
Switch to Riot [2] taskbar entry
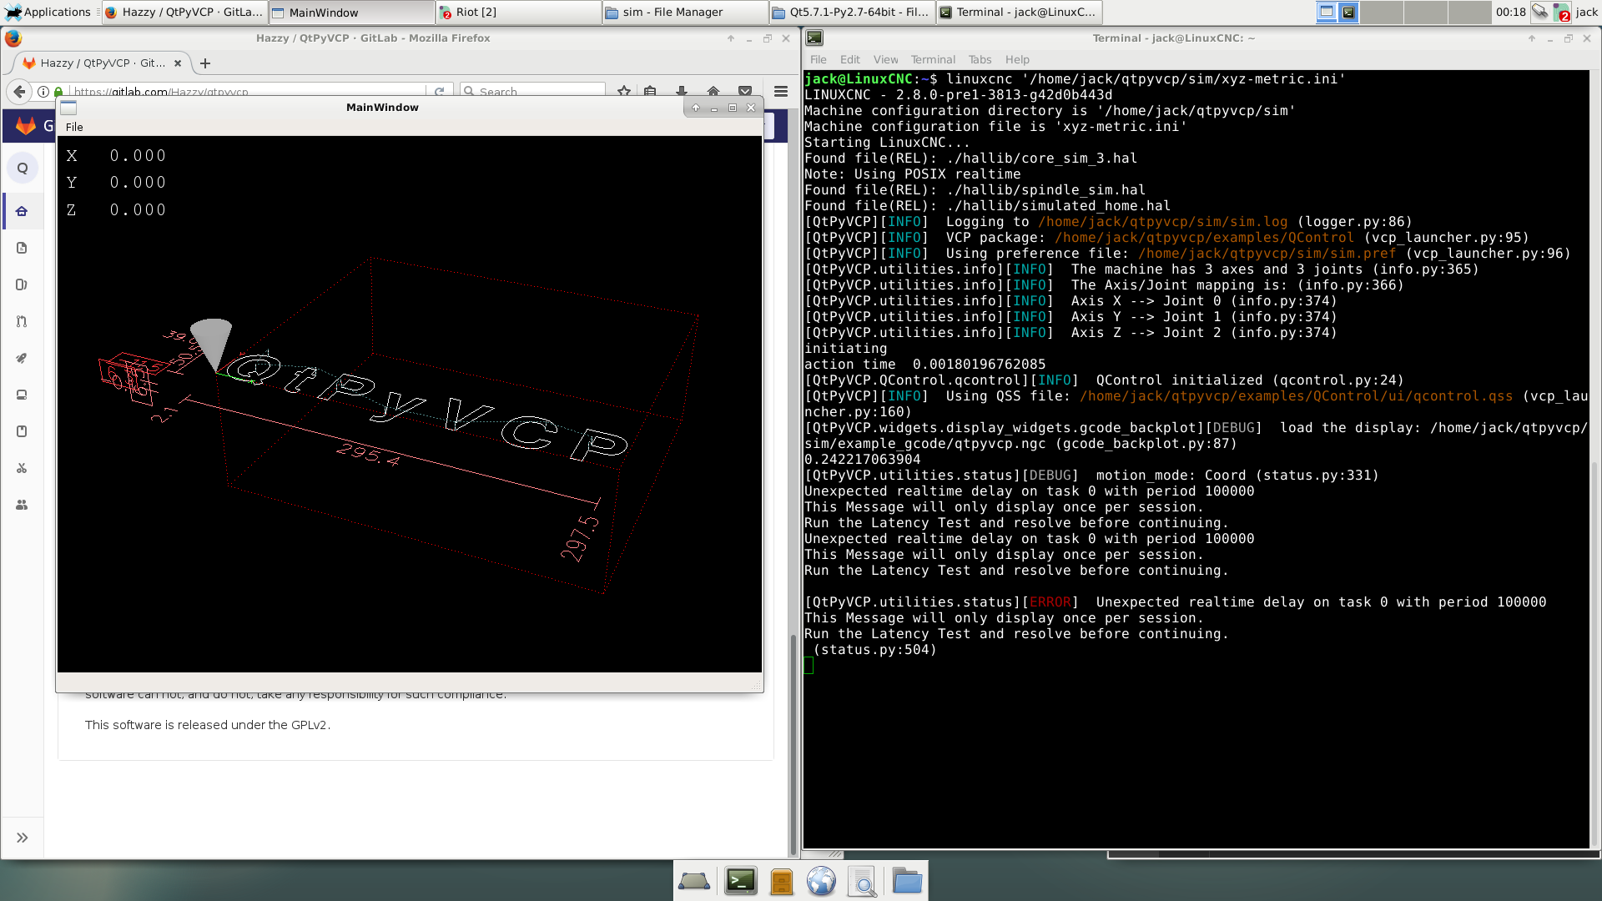518,12
